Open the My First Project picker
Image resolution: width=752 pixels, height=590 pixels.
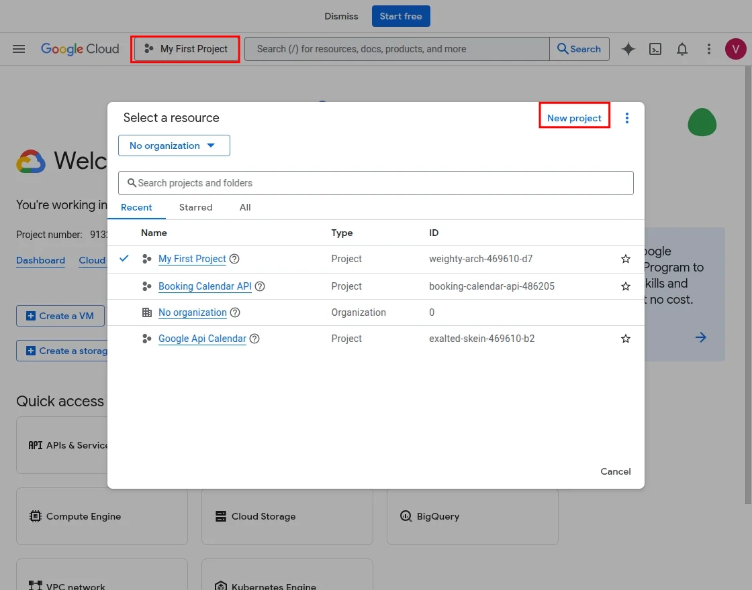pyautogui.click(x=186, y=49)
